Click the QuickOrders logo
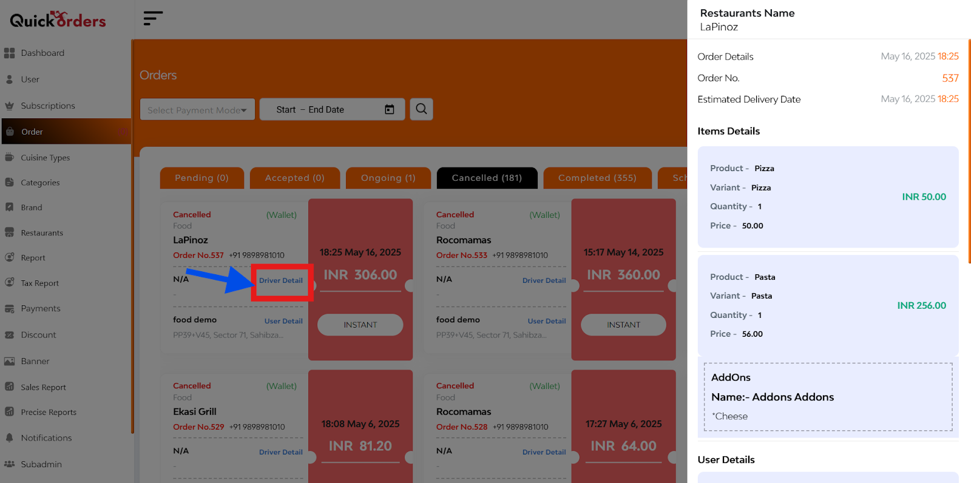971x483 pixels. click(58, 19)
